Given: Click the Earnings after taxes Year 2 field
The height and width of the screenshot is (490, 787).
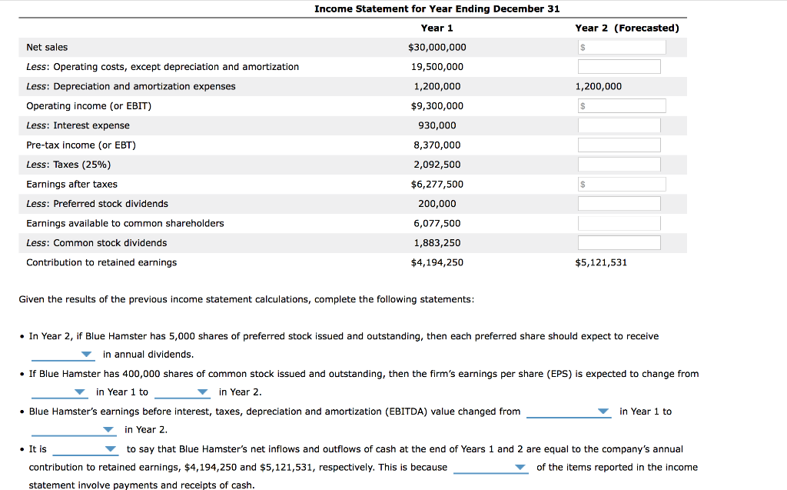Looking at the screenshot, I should pos(623,183).
